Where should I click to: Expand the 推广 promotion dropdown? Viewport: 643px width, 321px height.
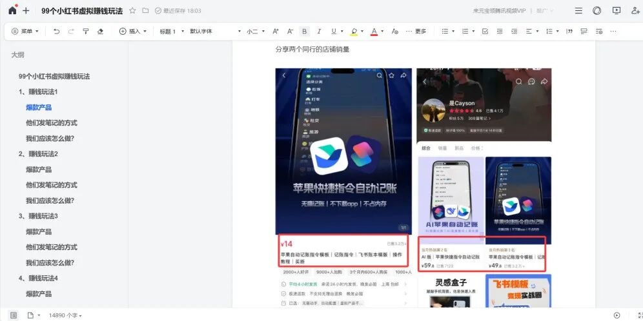tap(545, 11)
